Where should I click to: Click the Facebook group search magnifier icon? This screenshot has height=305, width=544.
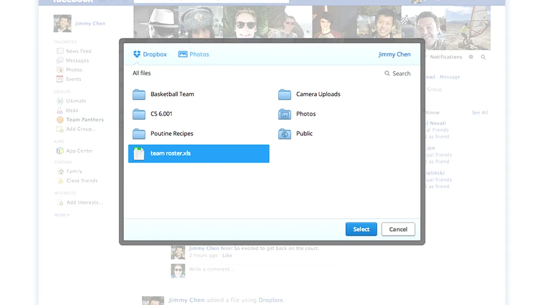[483, 57]
